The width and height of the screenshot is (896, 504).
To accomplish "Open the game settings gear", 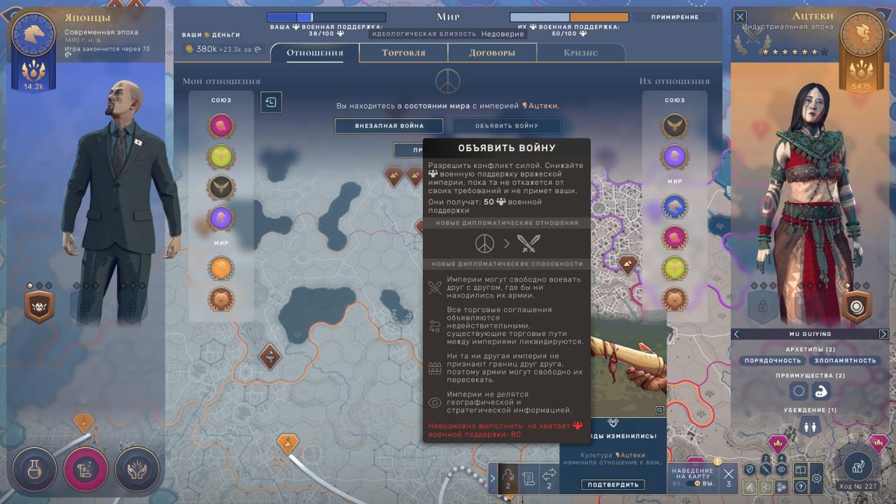I will click(x=816, y=479).
